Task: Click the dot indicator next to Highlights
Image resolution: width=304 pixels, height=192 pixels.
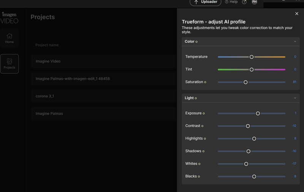Action: pos(205,139)
